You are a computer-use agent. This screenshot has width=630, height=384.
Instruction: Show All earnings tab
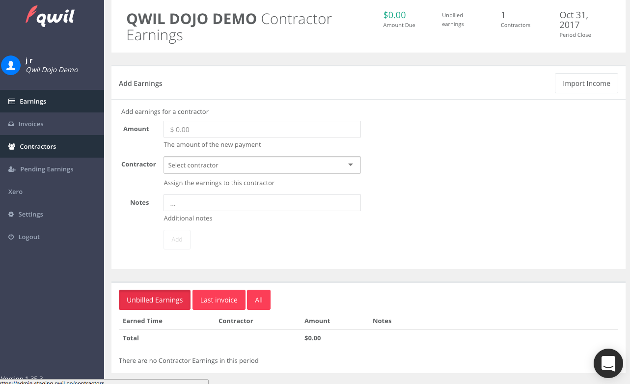coord(259,300)
